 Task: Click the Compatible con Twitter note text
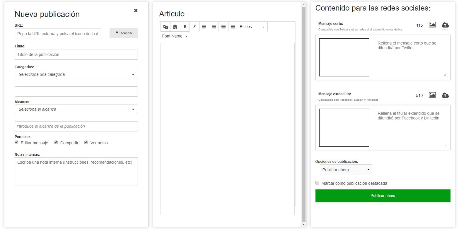360,30
